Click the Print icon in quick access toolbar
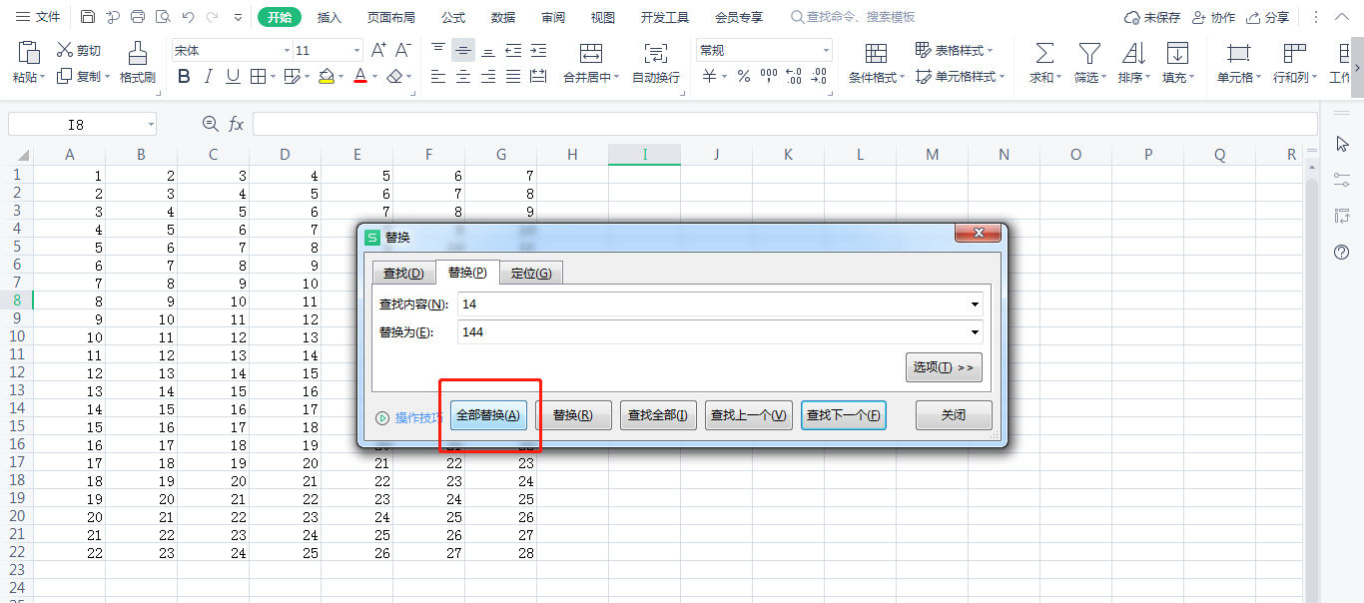The width and height of the screenshot is (1364, 603). point(138,17)
